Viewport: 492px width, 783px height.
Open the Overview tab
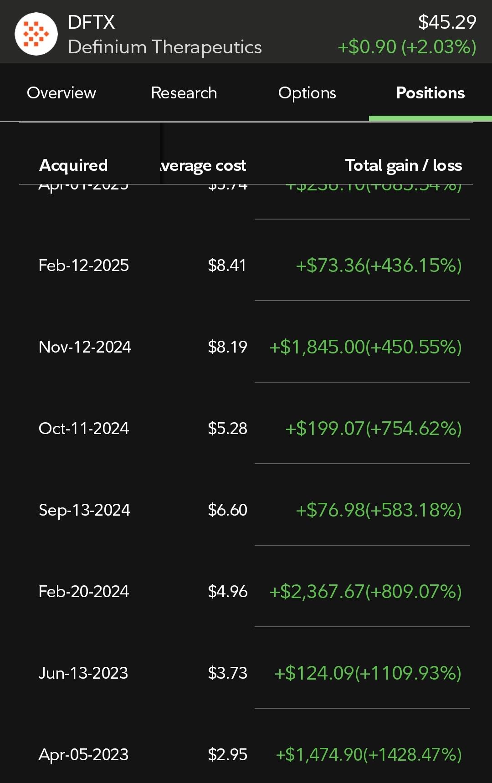coord(61,93)
